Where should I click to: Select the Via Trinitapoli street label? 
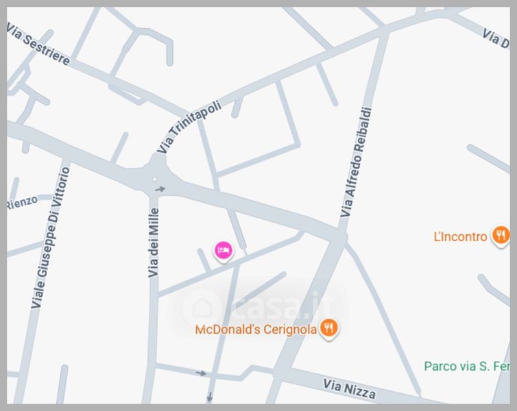pyautogui.click(x=189, y=127)
